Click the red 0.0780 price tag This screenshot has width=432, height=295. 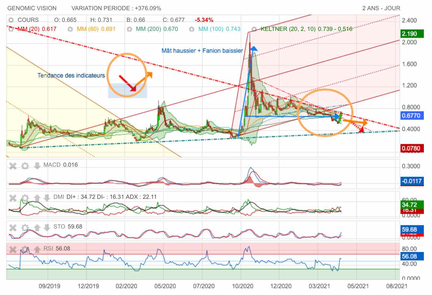412,148
